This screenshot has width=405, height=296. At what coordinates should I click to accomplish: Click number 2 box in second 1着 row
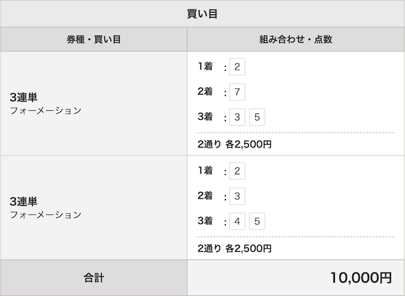coord(237,171)
